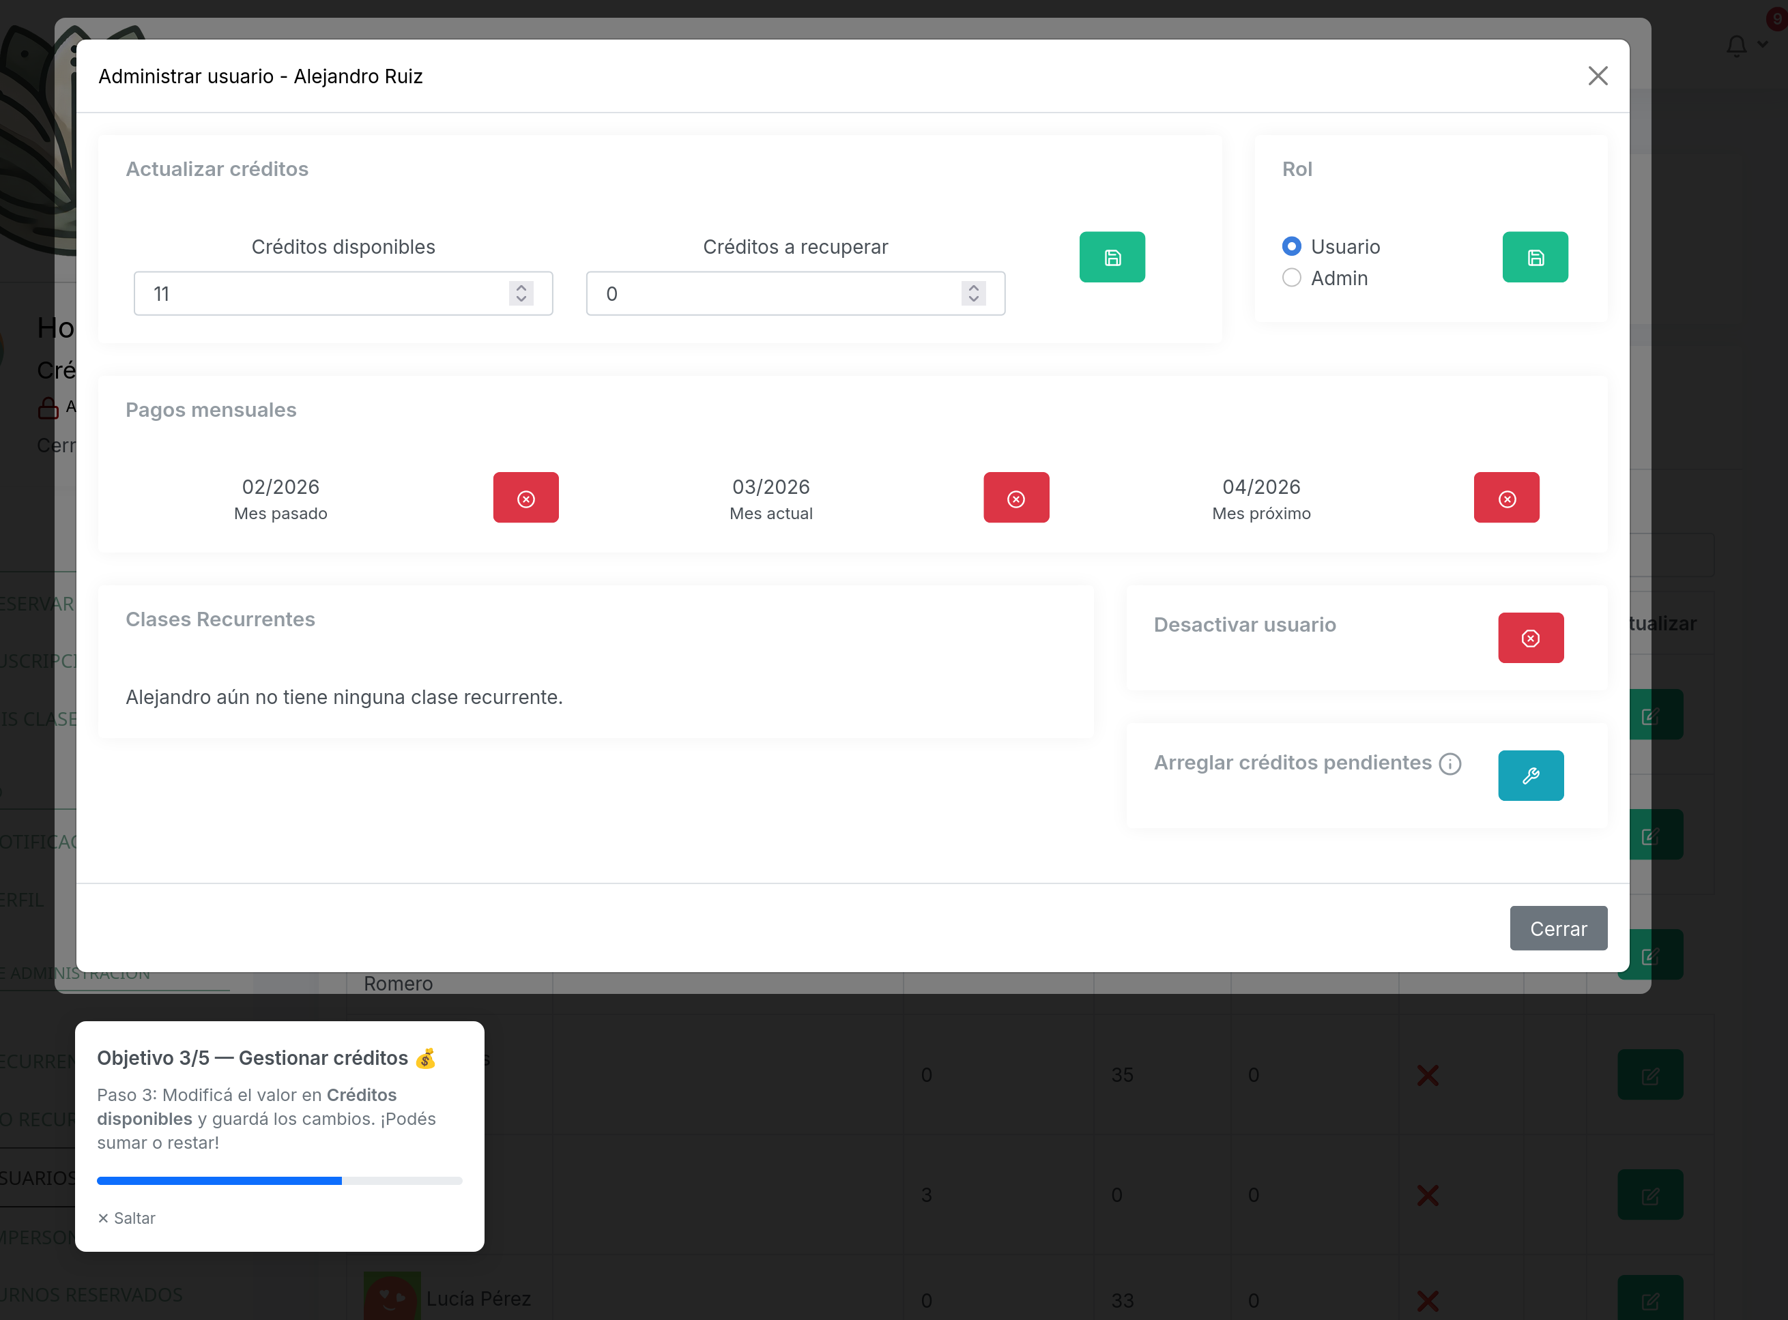The width and height of the screenshot is (1788, 1320).
Task: Remove the 02/2026 last month payment
Action: tap(525, 498)
